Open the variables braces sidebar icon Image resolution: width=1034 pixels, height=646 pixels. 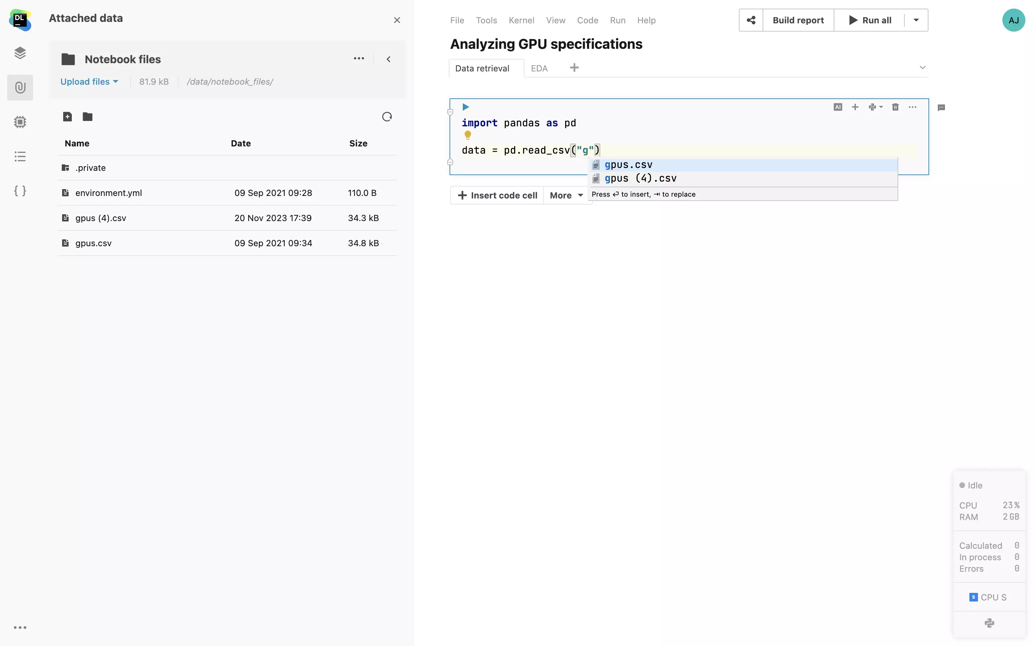pyautogui.click(x=20, y=191)
